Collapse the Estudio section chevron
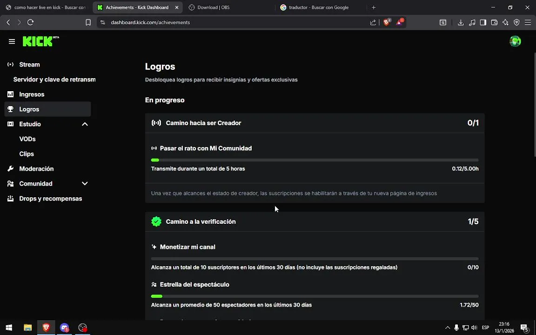Image resolution: width=536 pixels, height=335 pixels. tap(85, 124)
